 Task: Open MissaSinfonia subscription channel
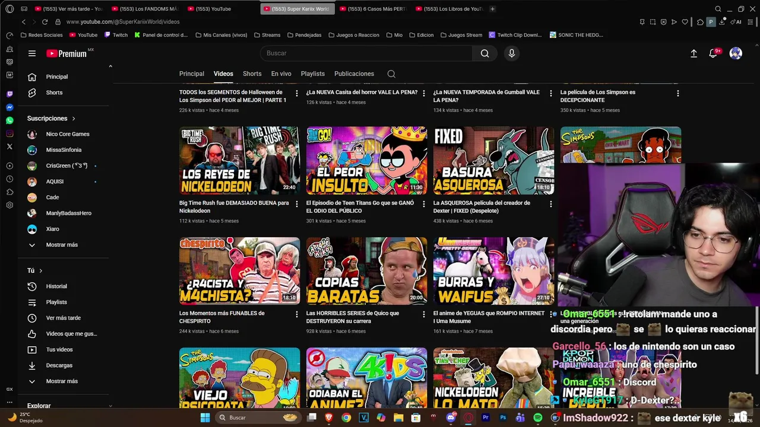click(x=63, y=150)
